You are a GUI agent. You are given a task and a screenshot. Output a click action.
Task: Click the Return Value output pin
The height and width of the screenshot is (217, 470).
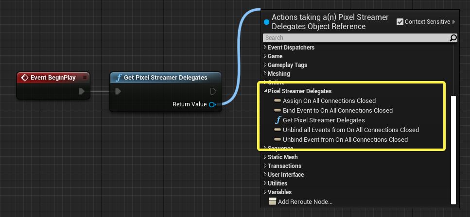click(x=212, y=104)
